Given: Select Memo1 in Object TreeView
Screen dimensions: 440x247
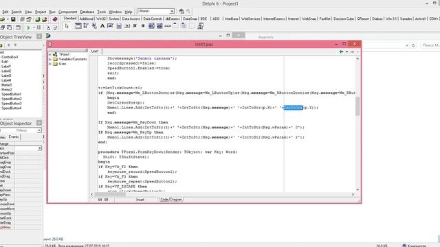Looking at the screenshot, I should pos(6,85).
